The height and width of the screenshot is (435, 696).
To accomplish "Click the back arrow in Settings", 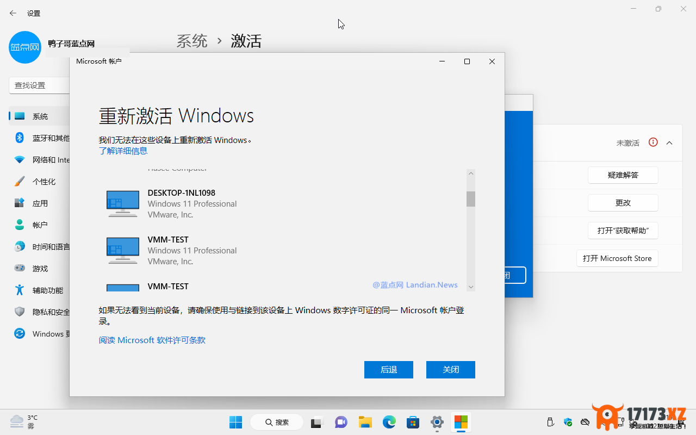I will (13, 13).
